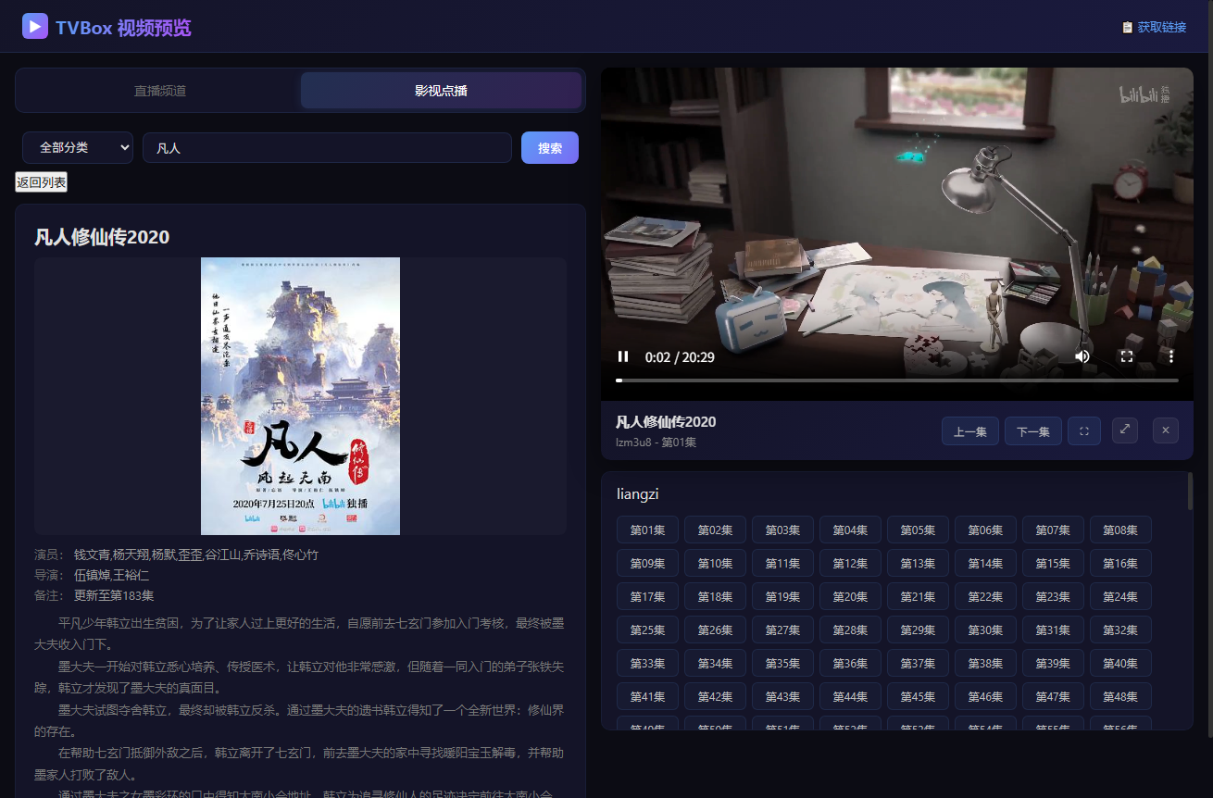The image size is (1213, 798).
Task: Play episode 第36集
Action: click(851, 664)
